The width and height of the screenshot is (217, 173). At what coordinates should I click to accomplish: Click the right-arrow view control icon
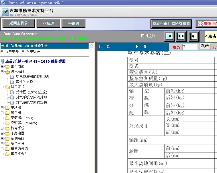click(x=169, y=36)
